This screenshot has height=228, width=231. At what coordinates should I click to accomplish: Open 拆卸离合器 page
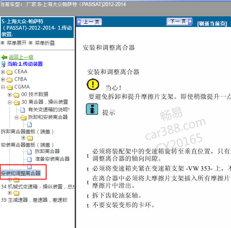[47, 151]
